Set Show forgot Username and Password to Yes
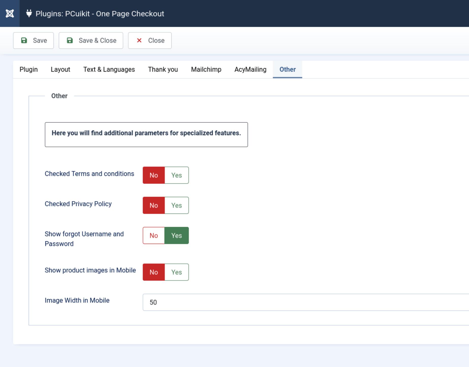The height and width of the screenshot is (367, 469). [177, 235]
